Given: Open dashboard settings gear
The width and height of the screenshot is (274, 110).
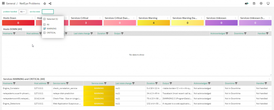Looking at the screenshot, I should pos(261,3).
